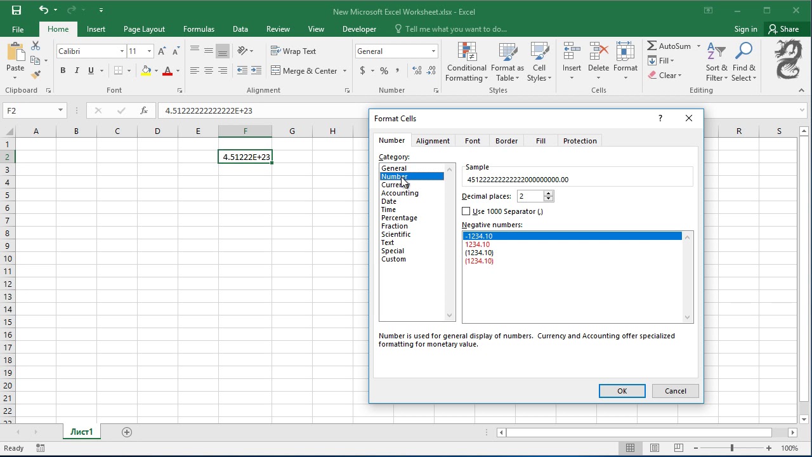Open the Formulas ribbon tab
The height and width of the screenshot is (457, 812).
[x=199, y=29]
